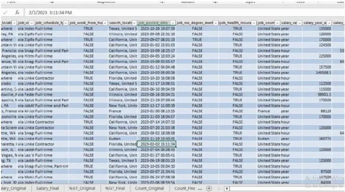
Task: Click the sheet tabs ellipsis overflow
Action: tap(200, 189)
